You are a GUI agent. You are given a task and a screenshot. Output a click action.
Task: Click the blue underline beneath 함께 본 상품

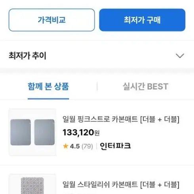tap(48, 99)
